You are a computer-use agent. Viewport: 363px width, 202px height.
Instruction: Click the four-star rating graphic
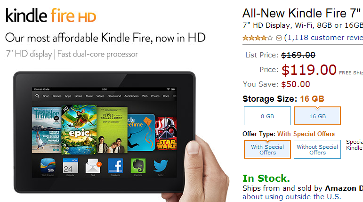[258, 38]
